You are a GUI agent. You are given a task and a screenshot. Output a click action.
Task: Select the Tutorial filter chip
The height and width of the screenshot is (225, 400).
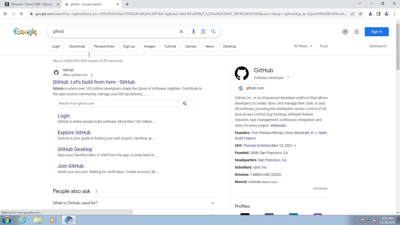tap(170, 46)
